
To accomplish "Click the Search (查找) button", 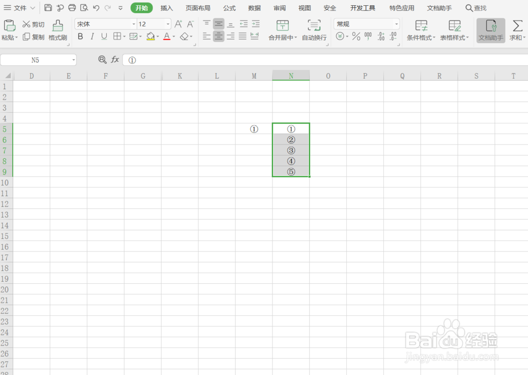I will (476, 8).
